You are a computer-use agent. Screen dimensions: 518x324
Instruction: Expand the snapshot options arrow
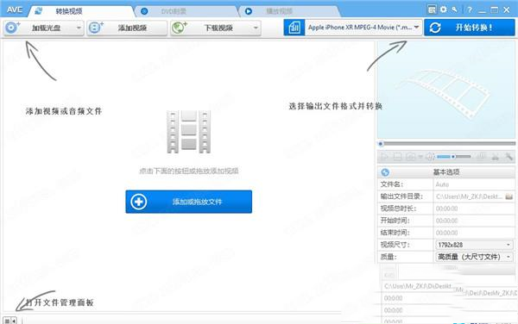pyautogui.click(x=420, y=157)
